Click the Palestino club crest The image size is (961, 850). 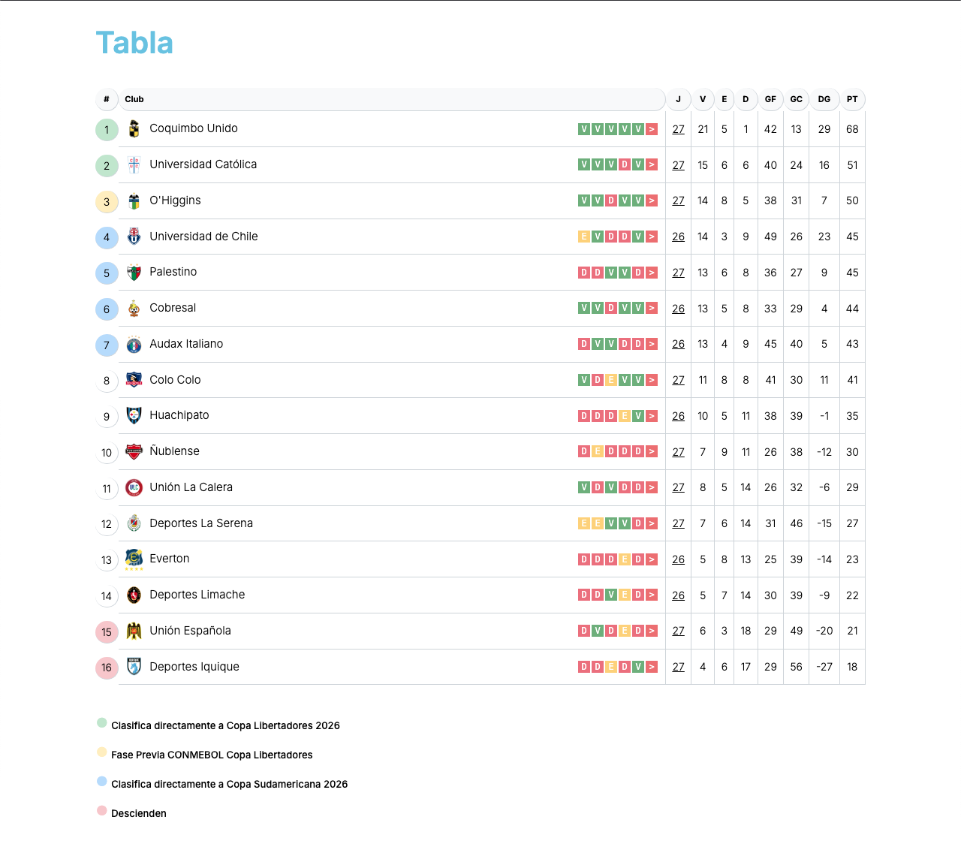134,273
